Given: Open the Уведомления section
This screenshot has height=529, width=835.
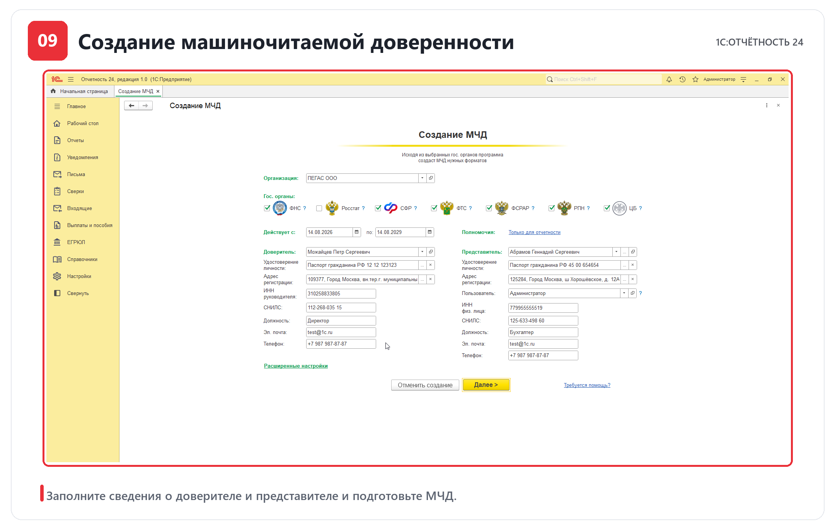Looking at the screenshot, I should click(x=82, y=157).
